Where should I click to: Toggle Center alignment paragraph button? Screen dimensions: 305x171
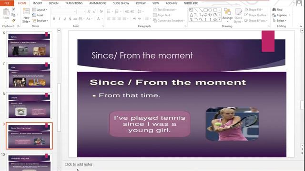coord(114,19)
